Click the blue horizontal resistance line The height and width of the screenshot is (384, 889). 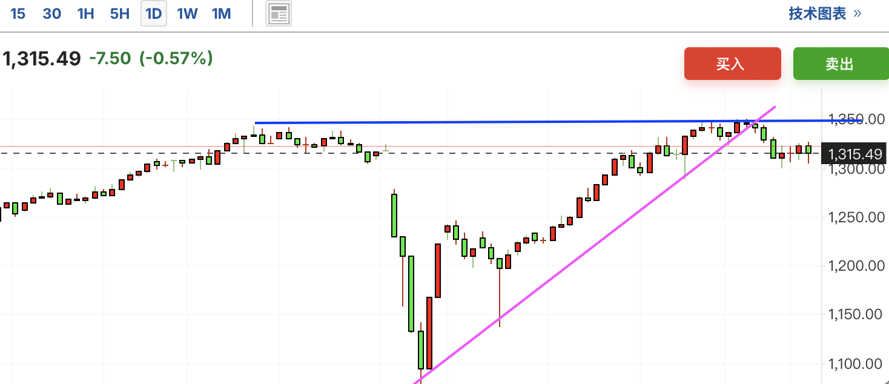pyautogui.click(x=484, y=122)
